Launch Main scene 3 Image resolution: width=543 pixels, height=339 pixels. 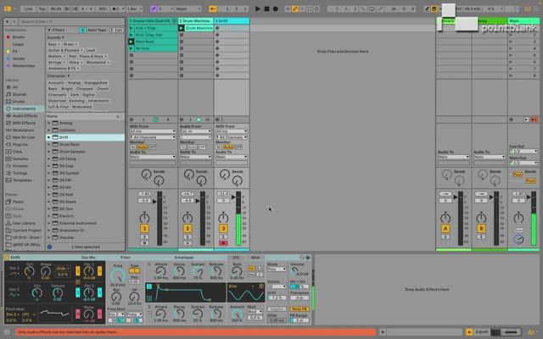[511, 42]
